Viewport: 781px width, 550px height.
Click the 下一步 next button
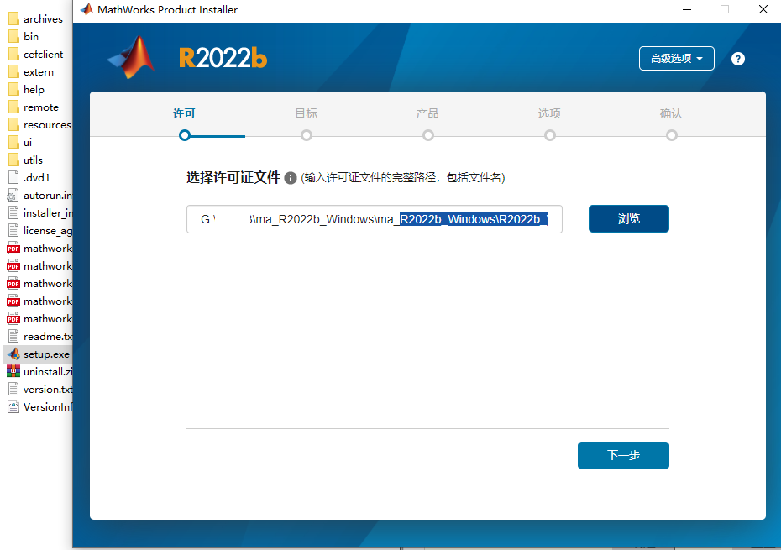point(623,455)
